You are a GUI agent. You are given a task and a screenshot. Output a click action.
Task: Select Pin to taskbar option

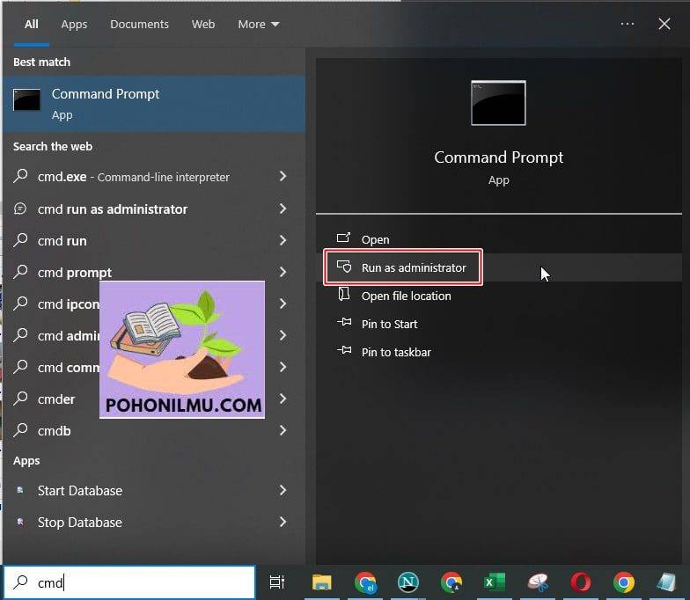click(396, 352)
